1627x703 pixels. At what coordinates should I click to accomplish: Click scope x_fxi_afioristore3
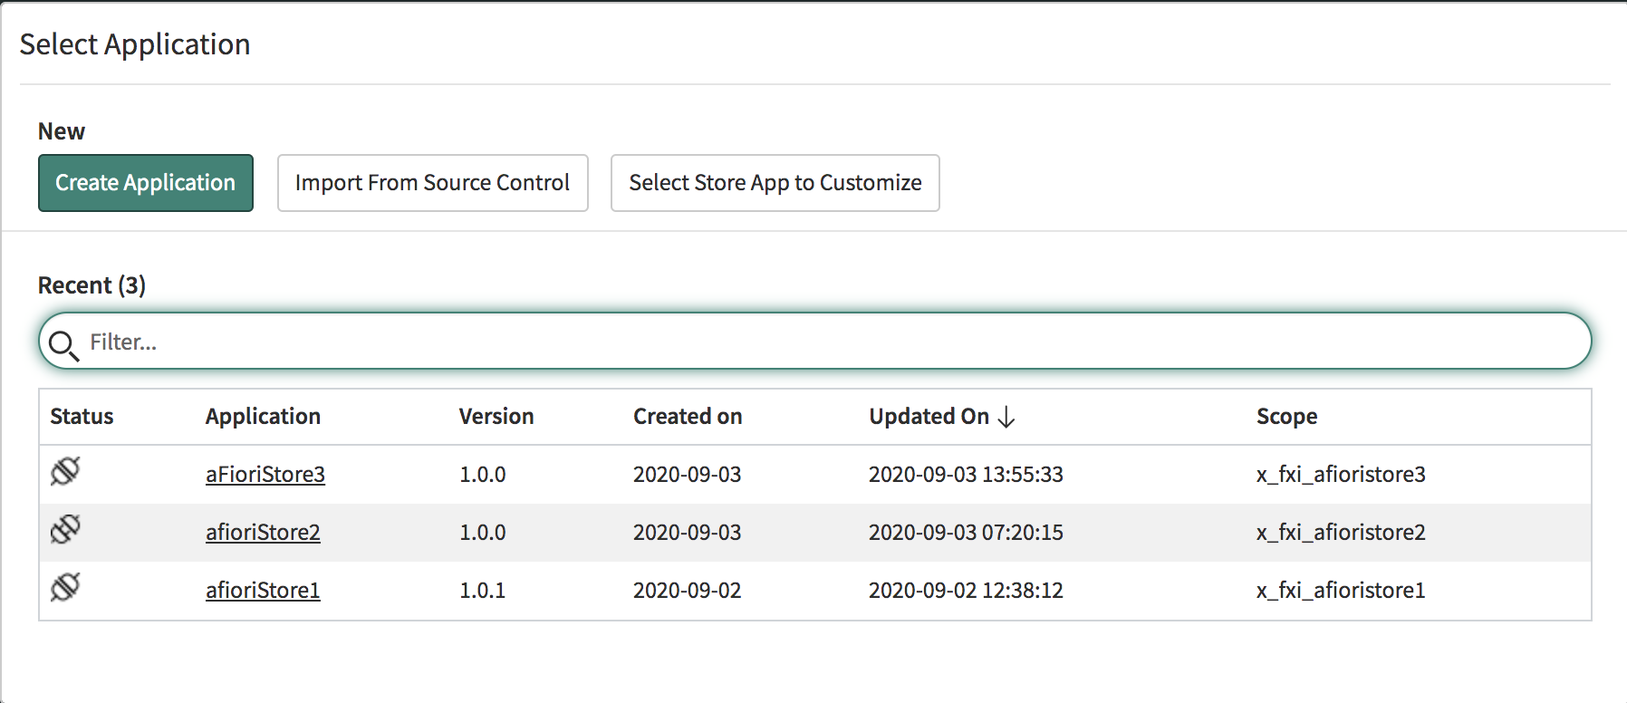(1341, 474)
